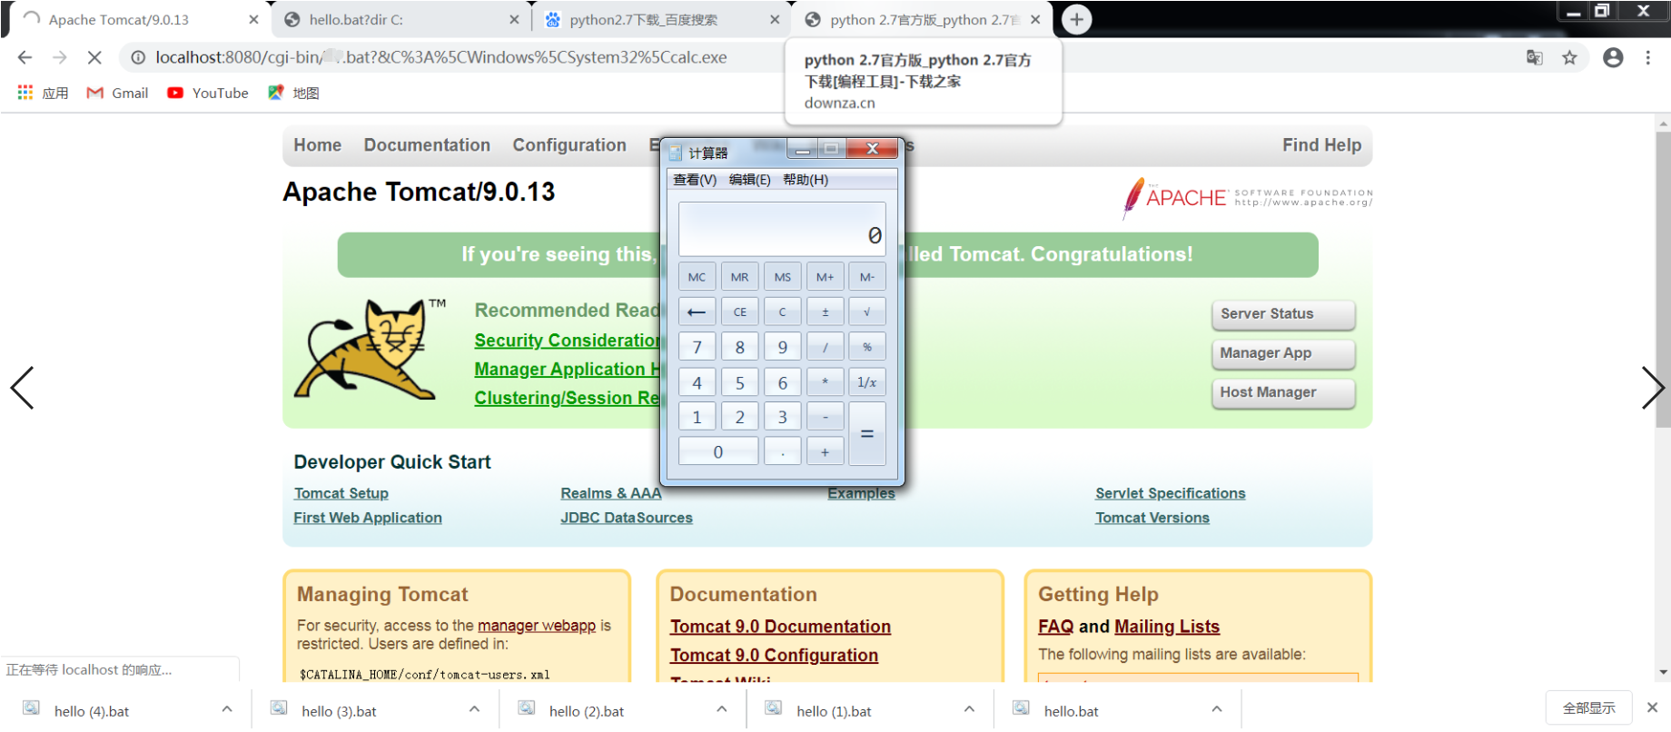Stop loading the page
The width and height of the screenshot is (1671, 732).
pyautogui.click(x=94, y=57)
